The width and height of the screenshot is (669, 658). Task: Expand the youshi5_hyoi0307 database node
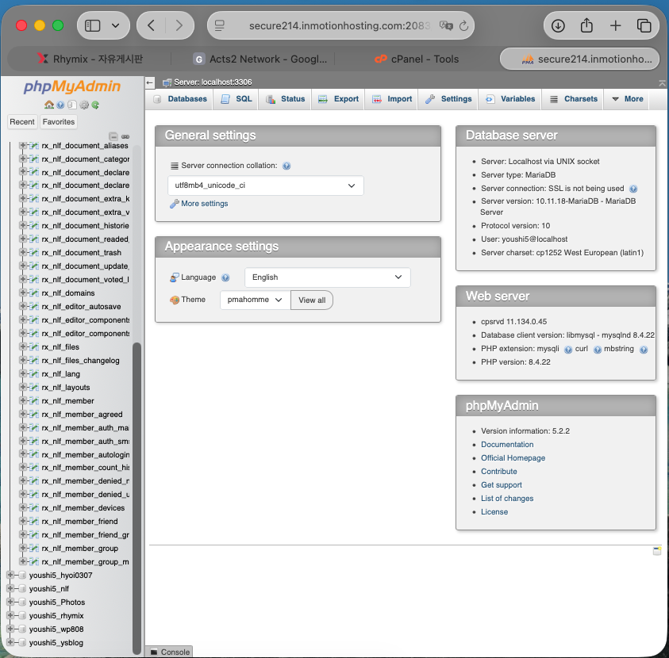10,575
